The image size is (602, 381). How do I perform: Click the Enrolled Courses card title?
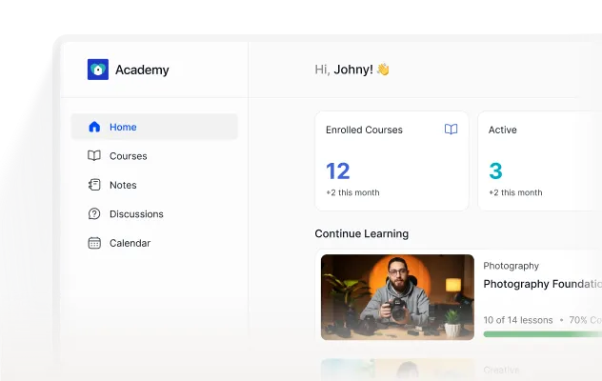pyautogui.click(x=364, y=130)
